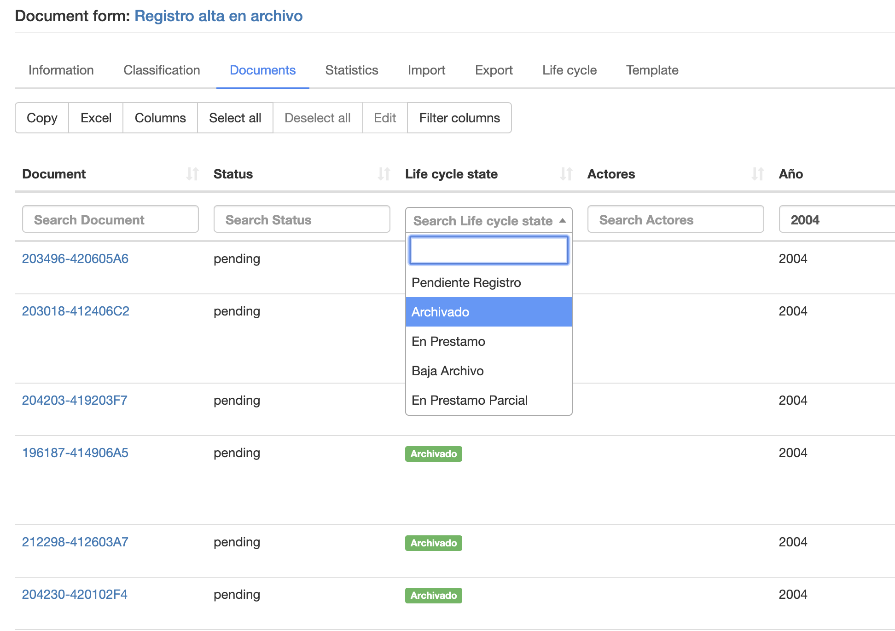Click pending status of 203496-420605A6

tap(237, 259)
